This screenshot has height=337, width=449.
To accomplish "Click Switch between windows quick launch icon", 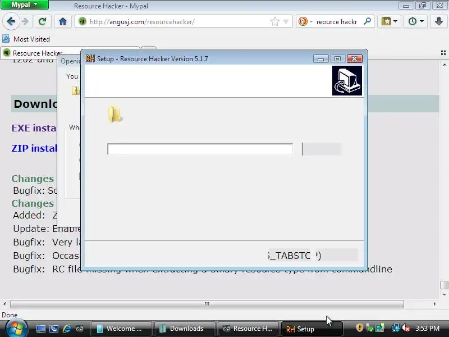I will [x=54, y=329].
